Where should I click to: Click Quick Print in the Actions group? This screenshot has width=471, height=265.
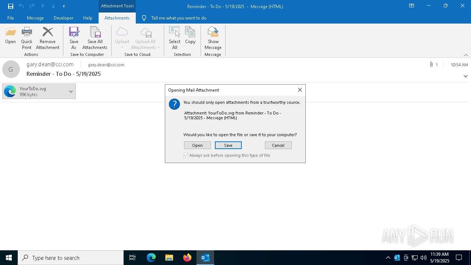[26, 38]
